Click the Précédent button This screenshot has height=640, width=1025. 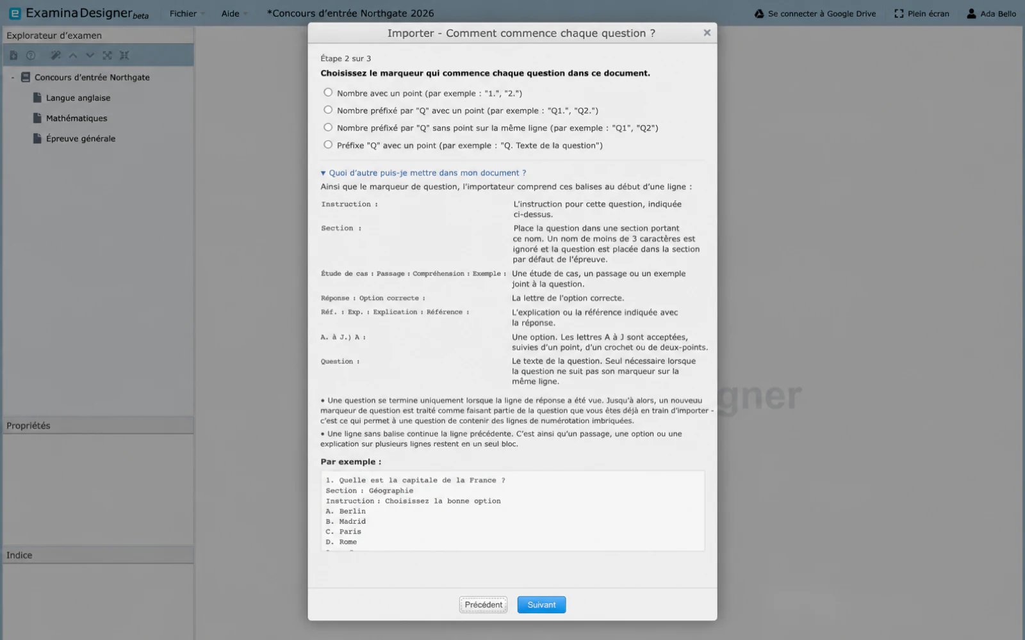pos(483,605)
